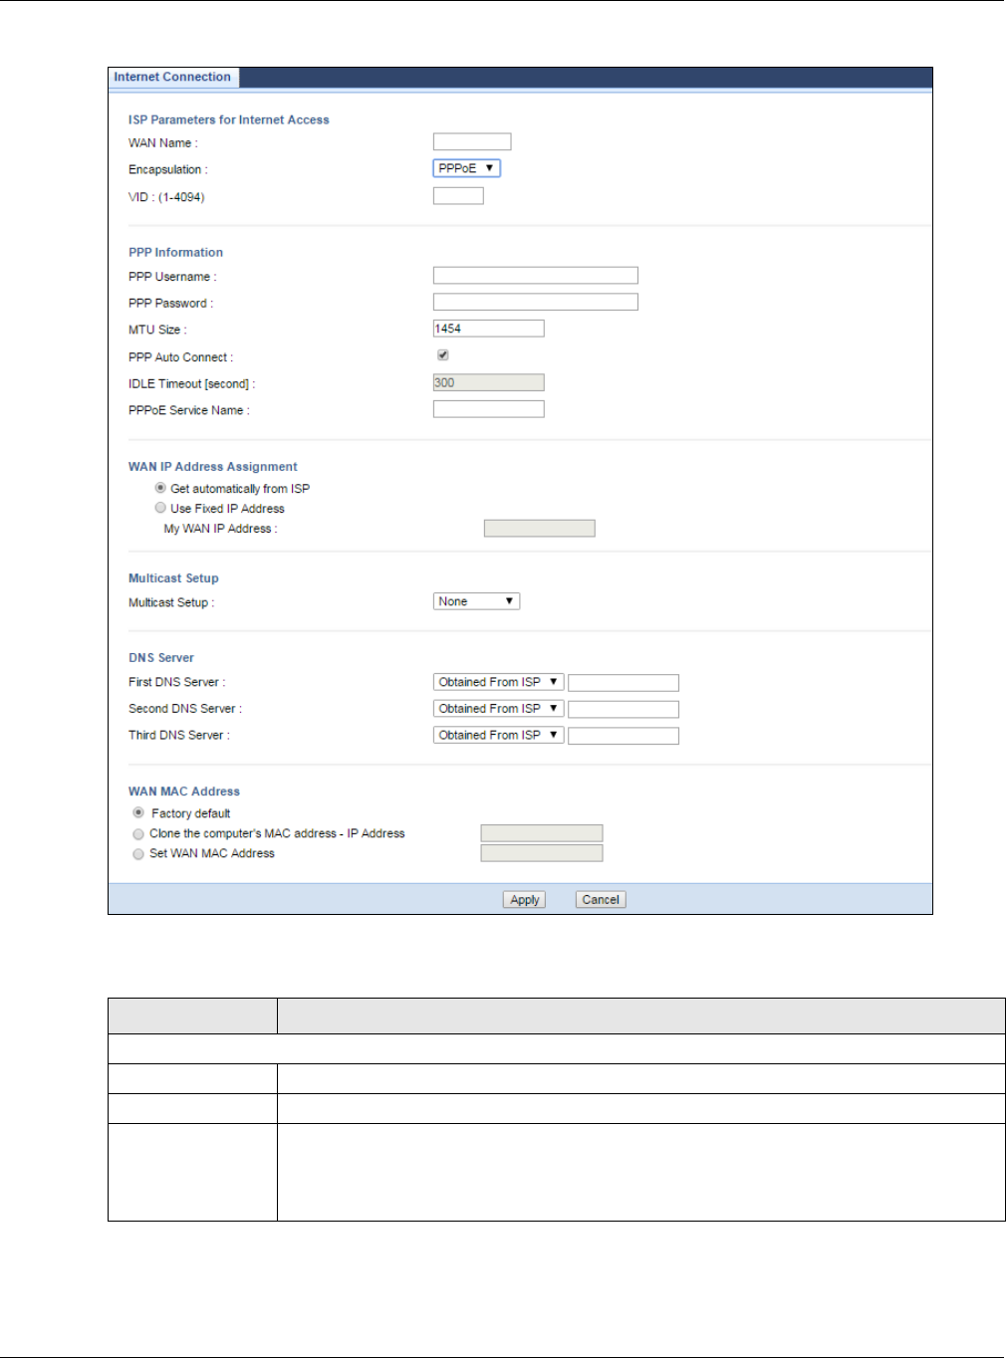Select Use Fixed IP Address radio
Viewport: 1006px width, 1358px height.
pos(160,508)
